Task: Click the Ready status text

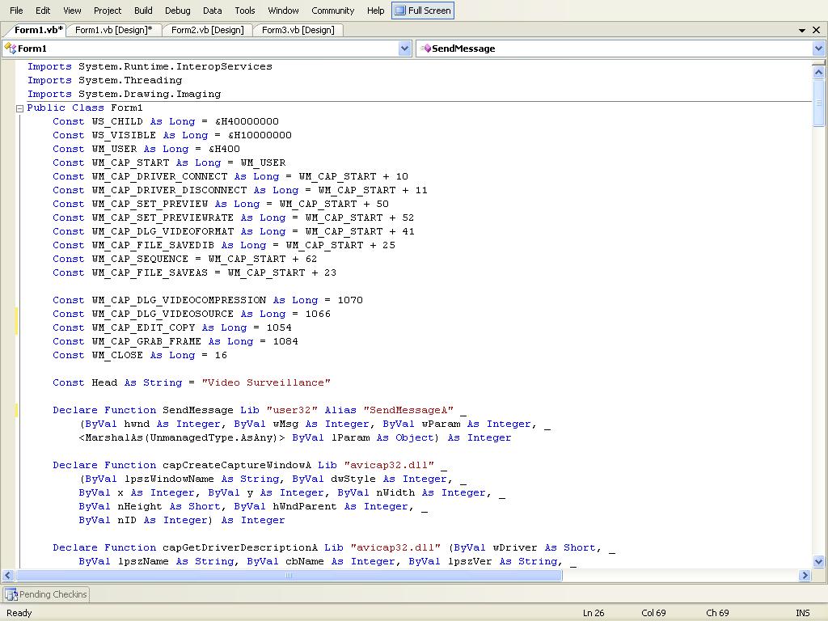Action: click(19, 613)
